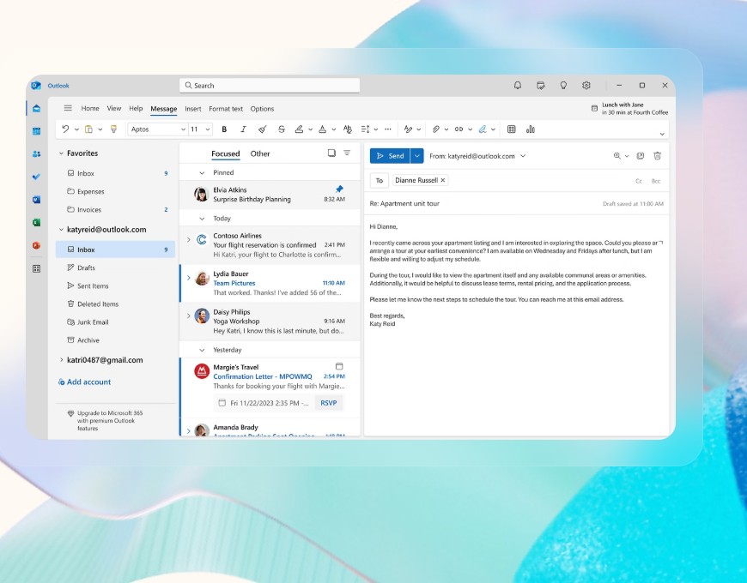Click the RSVP button on Margie's Travel

pos(328,403)
